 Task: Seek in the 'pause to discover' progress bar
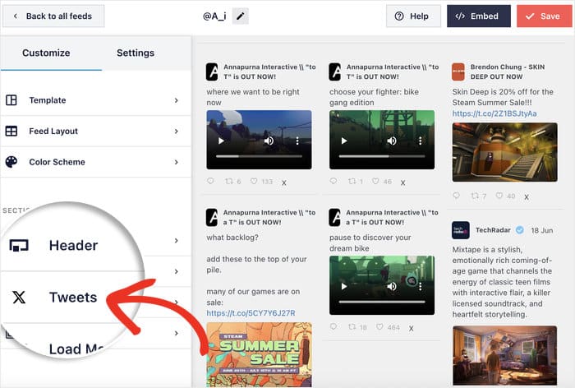tap(382, 302)
